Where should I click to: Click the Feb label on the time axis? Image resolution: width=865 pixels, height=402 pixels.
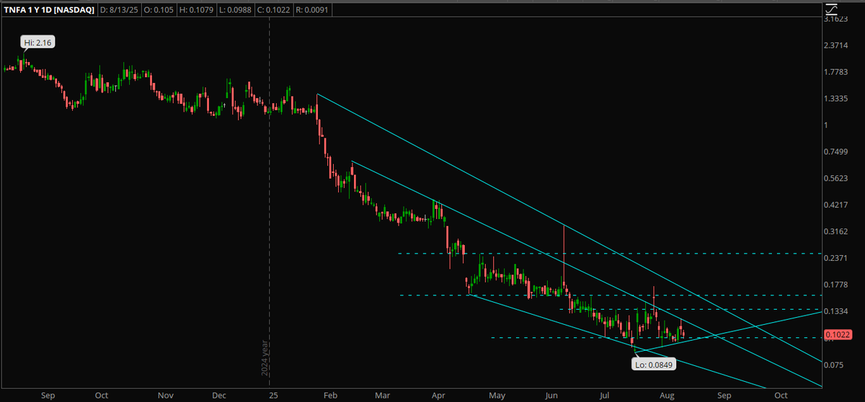coord(331,396)
